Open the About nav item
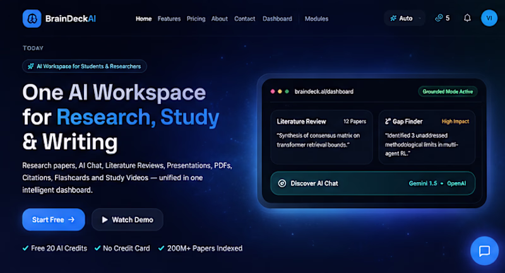The height and width of the screenshot is (273, 505). coord(219,19)
